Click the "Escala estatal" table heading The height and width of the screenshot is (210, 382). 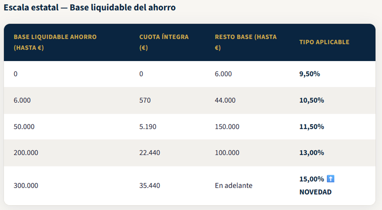pyautogui.click(x=89, y=8)
